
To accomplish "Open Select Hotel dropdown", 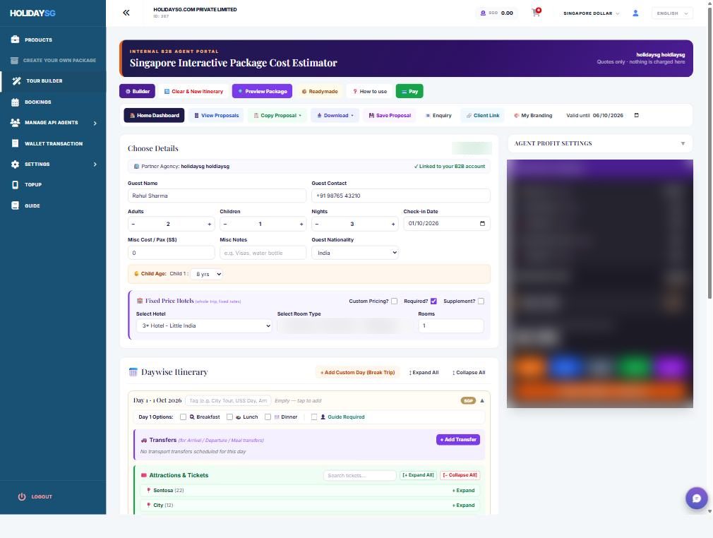I will (204, 325).
